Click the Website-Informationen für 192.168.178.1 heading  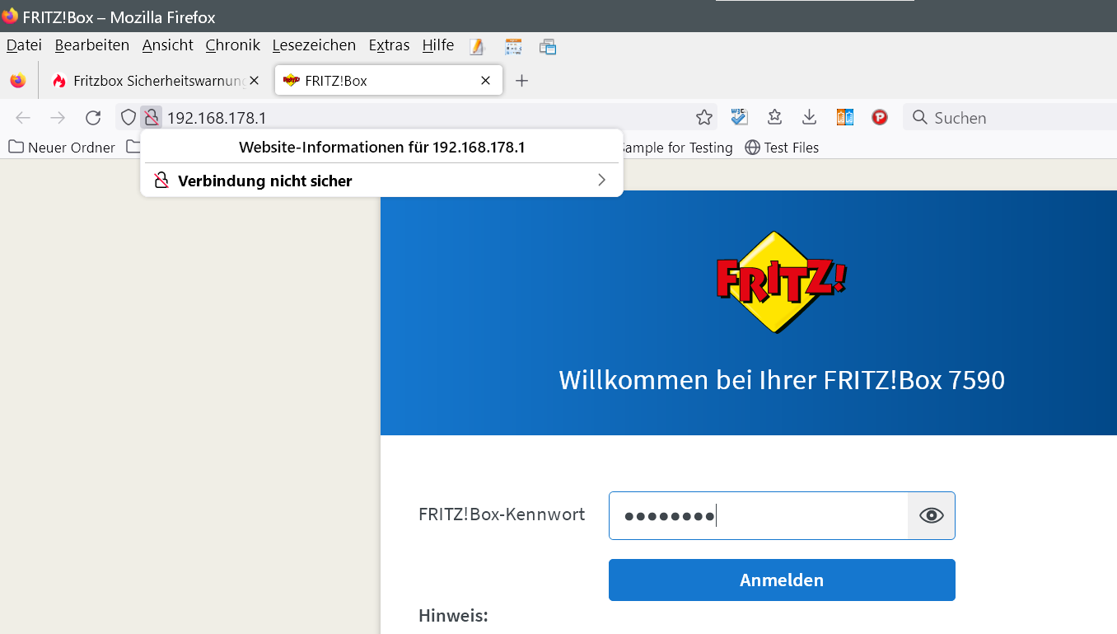point(382,148)
